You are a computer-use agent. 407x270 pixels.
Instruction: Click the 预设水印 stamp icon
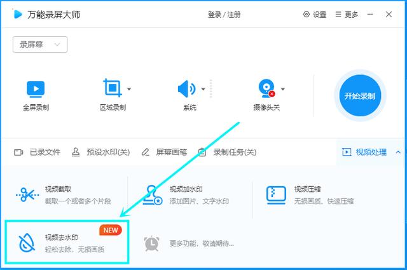(x=76, y=152)
